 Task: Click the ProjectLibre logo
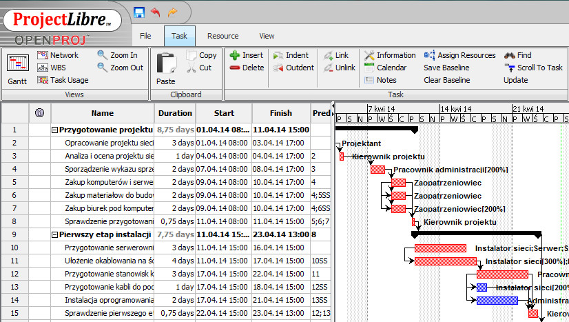tap(62, 20)
